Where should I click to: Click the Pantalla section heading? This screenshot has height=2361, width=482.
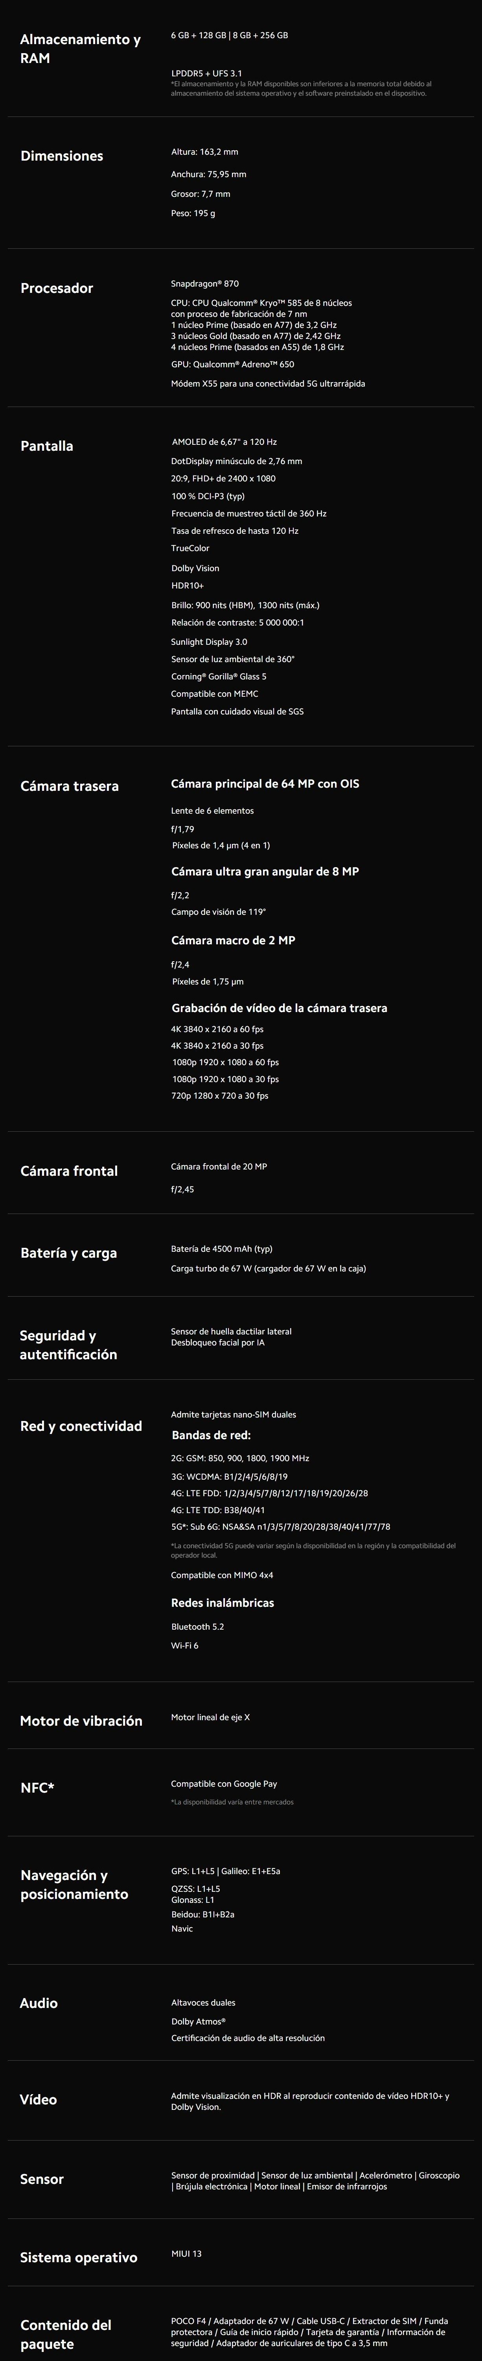click(x=47, y=446)
